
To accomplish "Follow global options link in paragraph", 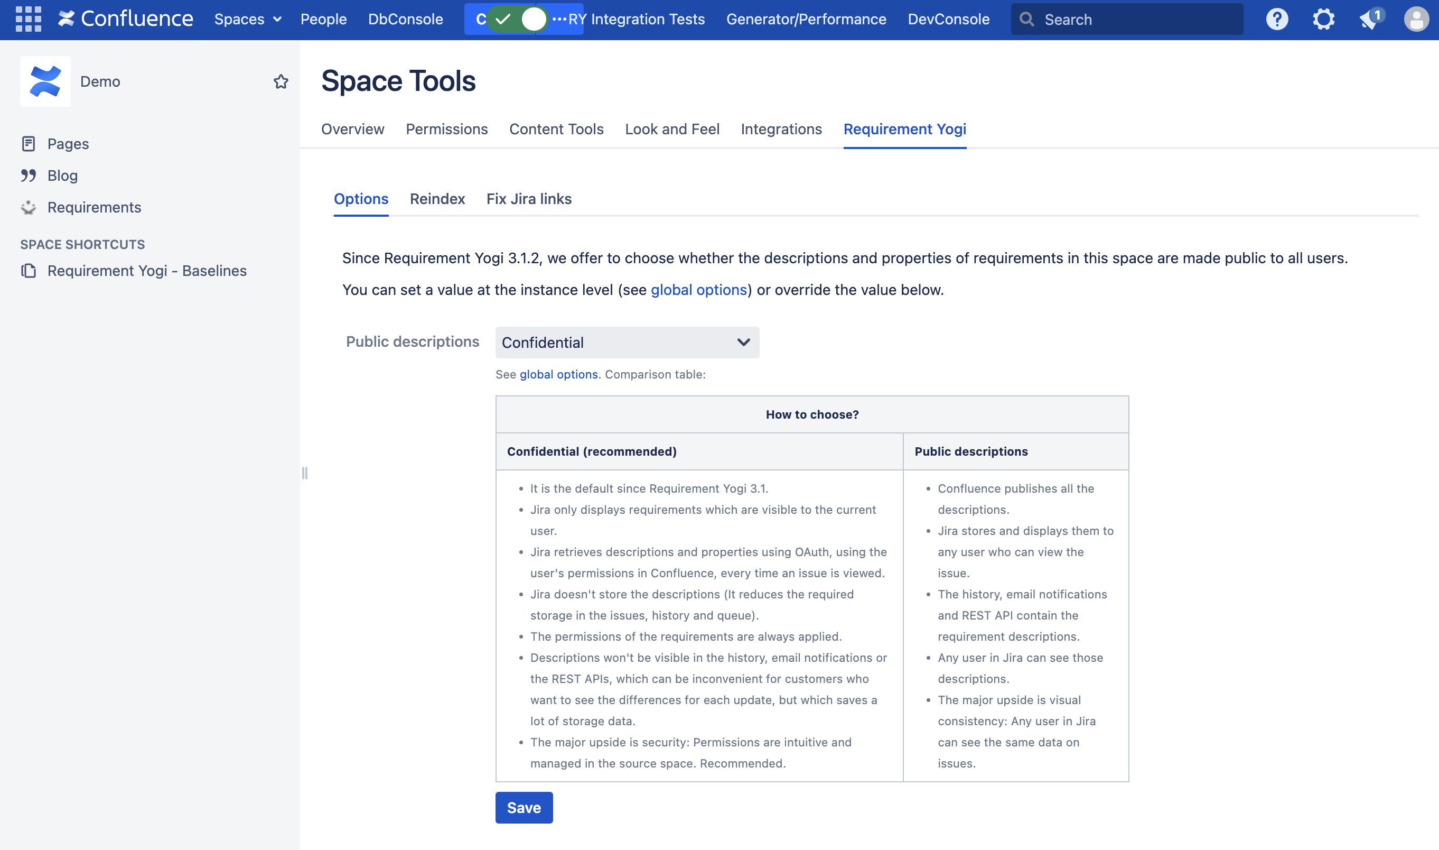I will tap(698, 290).
